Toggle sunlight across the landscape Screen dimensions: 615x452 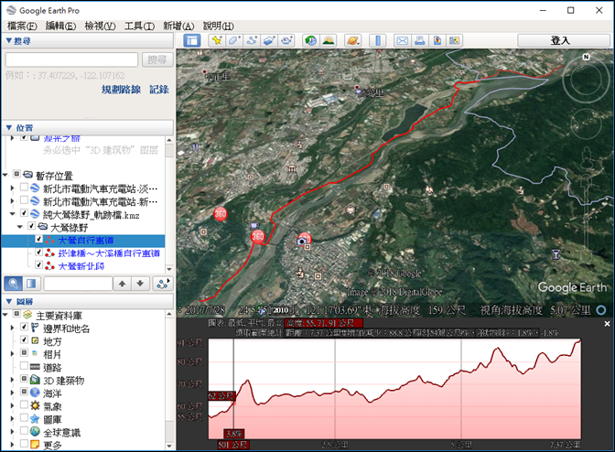[329, 40]
